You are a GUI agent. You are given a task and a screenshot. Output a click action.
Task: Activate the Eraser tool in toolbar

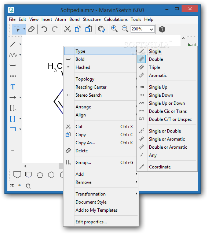31,29
